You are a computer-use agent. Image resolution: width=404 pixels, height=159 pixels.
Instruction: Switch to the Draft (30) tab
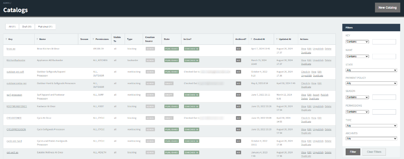pos(27,27)
